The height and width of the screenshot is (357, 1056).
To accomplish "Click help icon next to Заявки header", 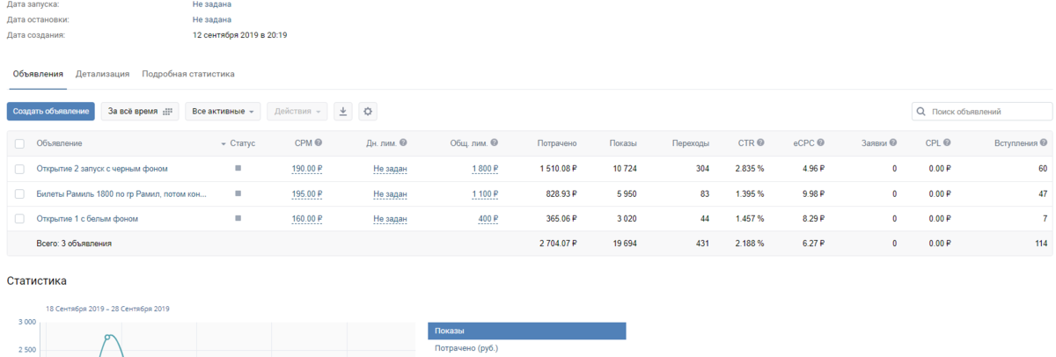I will 892,142.
